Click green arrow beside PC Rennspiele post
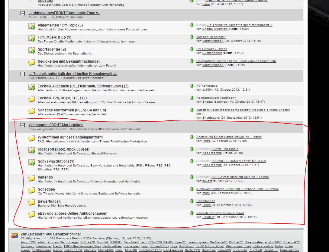The image size is (329, 252). (192, 86)
